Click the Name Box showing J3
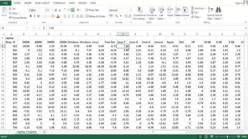Image resolution: width=248 pixels, height=139 pixels. tap(14, 28)
